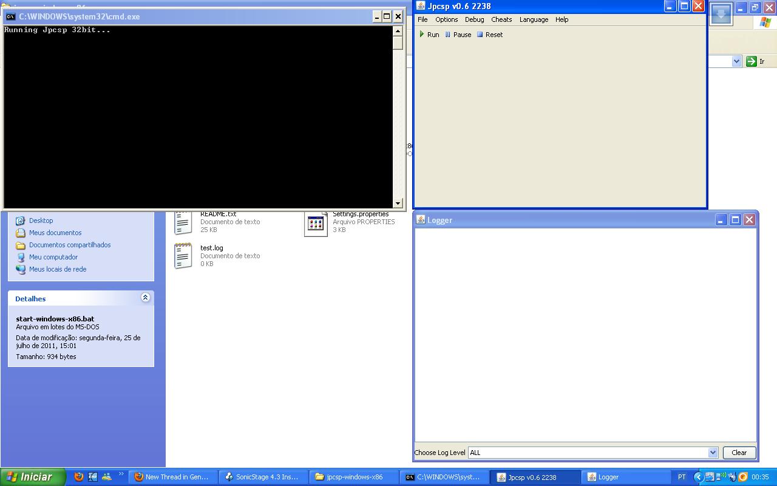Open Documentos compartilhados in sidebar

click(x=69, y=245)
